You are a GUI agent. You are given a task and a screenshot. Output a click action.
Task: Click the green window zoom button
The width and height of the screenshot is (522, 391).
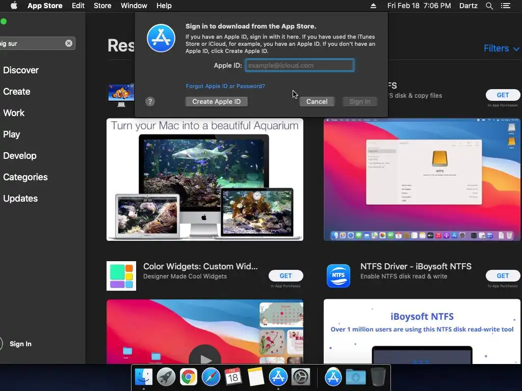[4, 21]
